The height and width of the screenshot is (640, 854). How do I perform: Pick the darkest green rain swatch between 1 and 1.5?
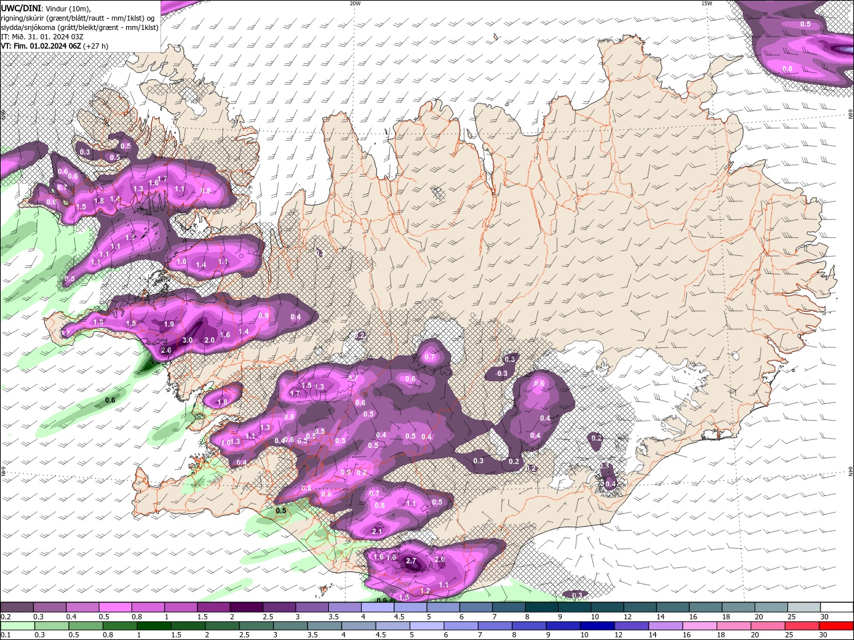[x=153, y=626]
